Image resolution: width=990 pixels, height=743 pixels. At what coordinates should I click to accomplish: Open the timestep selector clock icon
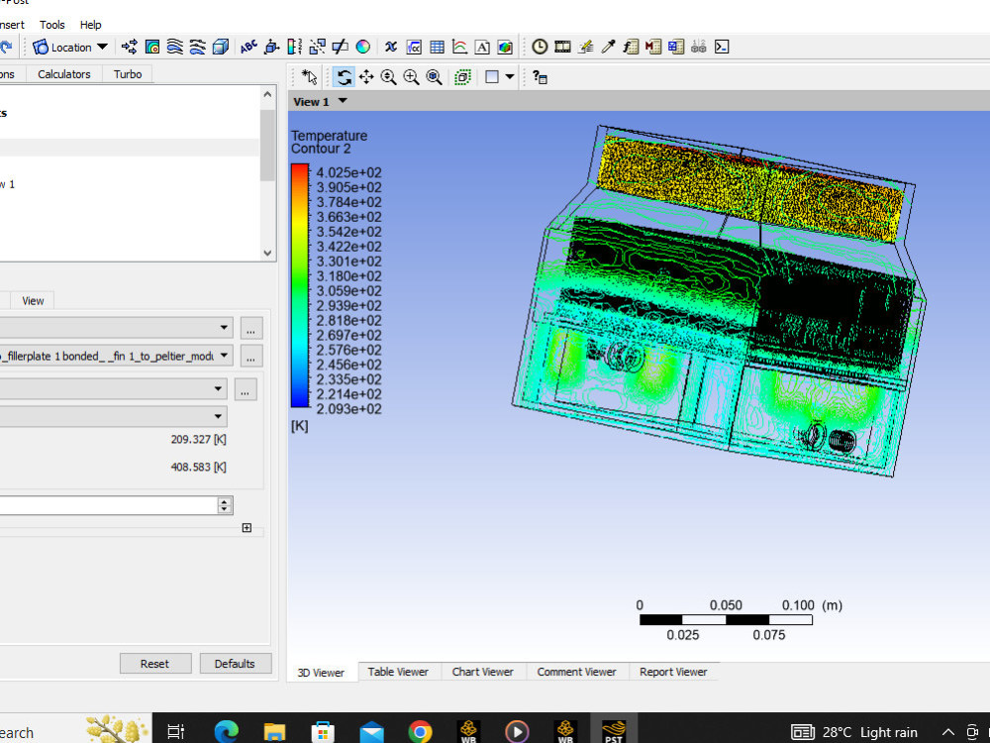click(539, 46)
